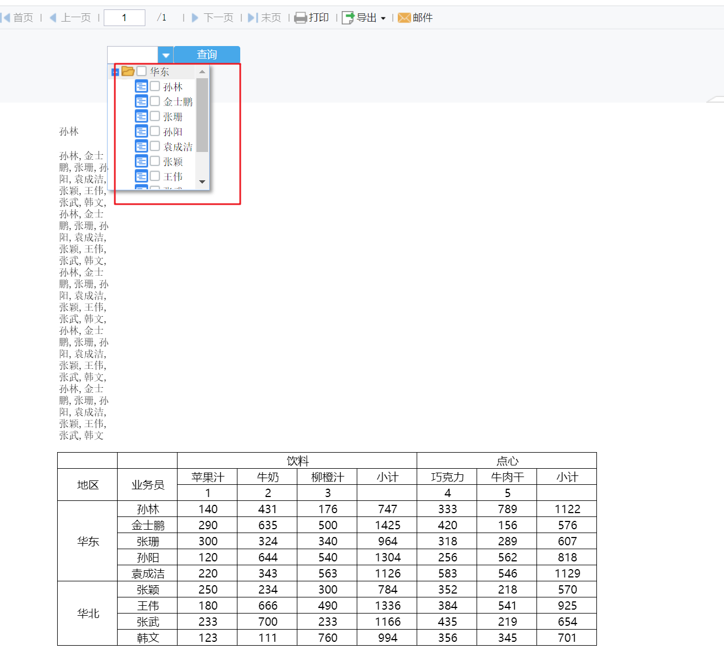Click the document icon beside 孙林
The width and height of the screenshot is (724, 669).
[141, 87]
